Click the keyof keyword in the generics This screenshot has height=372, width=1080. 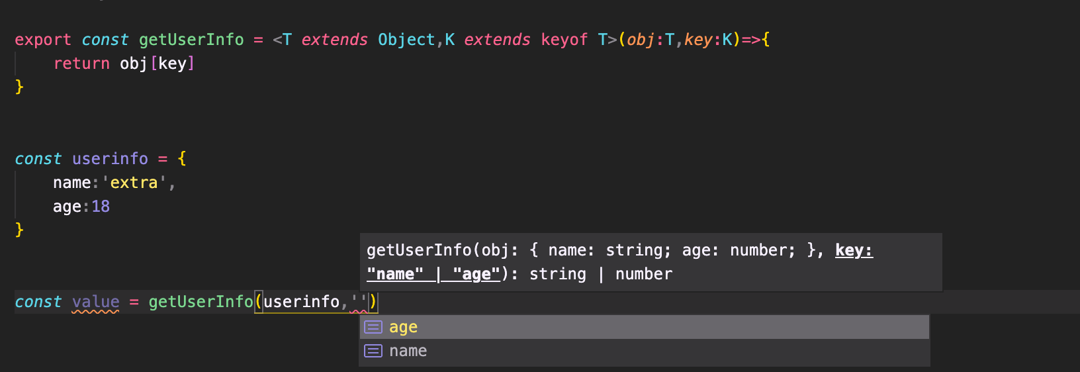coord(564,40)
